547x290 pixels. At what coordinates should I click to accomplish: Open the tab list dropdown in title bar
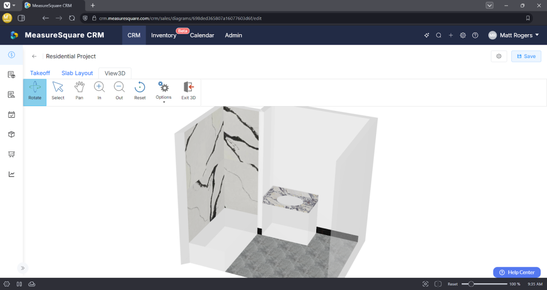489,5
